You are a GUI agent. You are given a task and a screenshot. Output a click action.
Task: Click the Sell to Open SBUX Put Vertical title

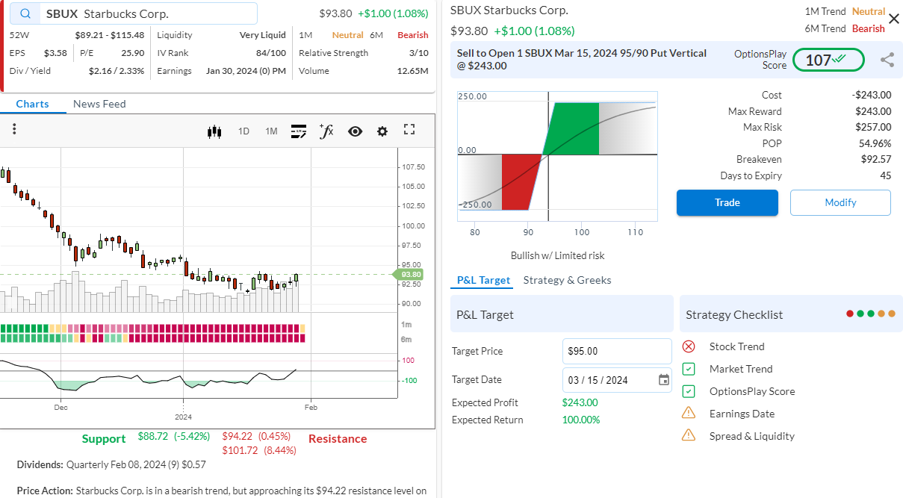582,60
